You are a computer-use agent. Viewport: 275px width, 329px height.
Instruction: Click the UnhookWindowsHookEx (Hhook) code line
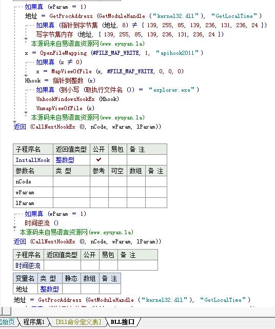[x=77, y=99]
